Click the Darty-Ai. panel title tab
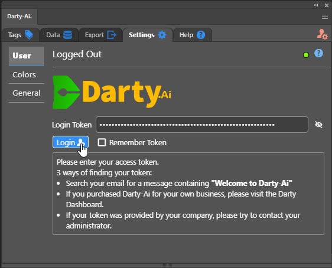The image size is (332, 268). pyautogui.click(x=19, y=17)
